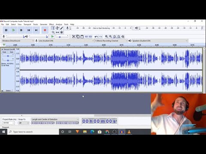
Task: Fit selection to width zoom icon
Action: (115, 36)
